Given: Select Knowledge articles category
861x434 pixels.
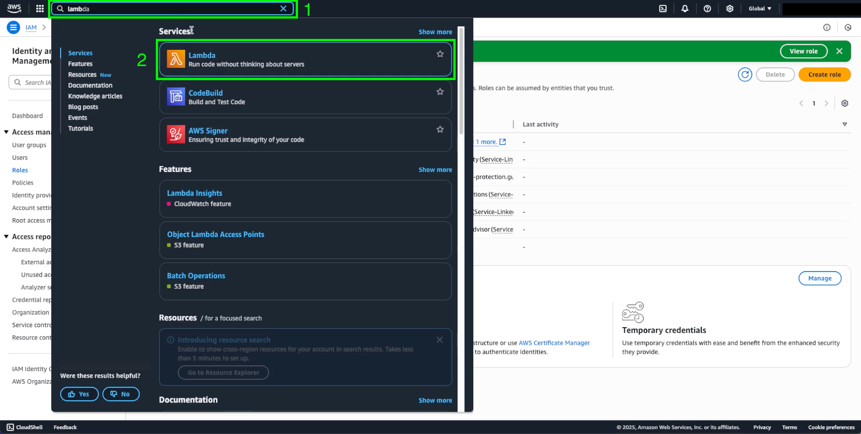Looking at the screenshot, I should click(95, 96).
